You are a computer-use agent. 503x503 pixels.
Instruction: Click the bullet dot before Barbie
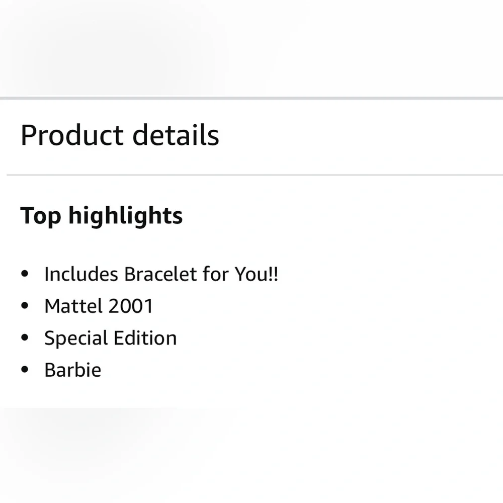coord(25,370)
